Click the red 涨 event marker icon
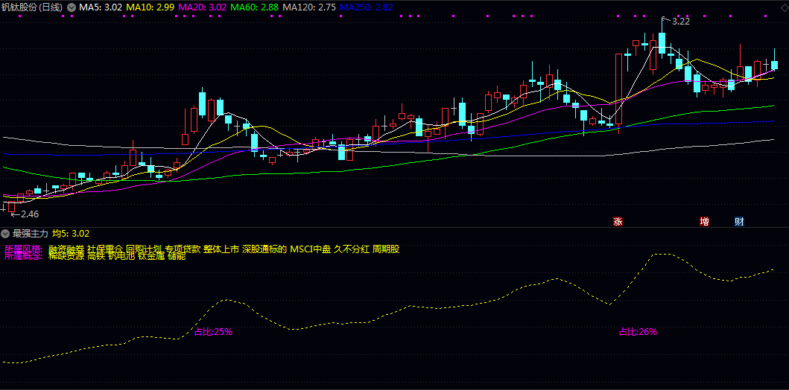 click(x=618, y=221)
